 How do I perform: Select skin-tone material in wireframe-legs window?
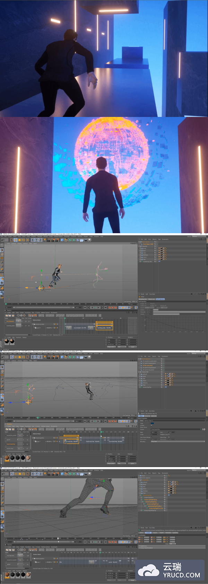click(7, 575)
